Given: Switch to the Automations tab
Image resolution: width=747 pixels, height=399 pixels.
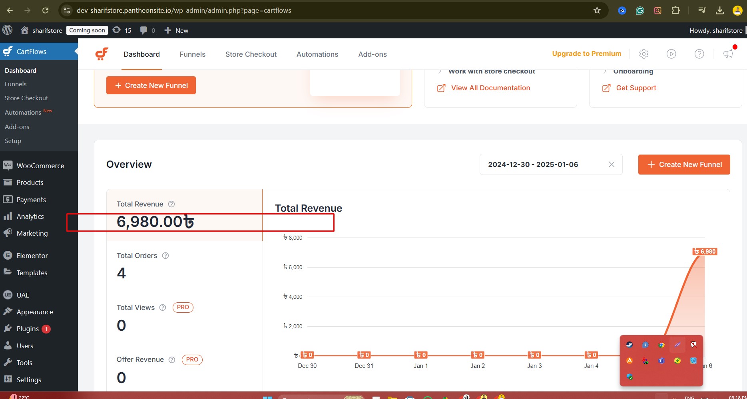Looking at the screenshot, I should (x=317, y=54).
